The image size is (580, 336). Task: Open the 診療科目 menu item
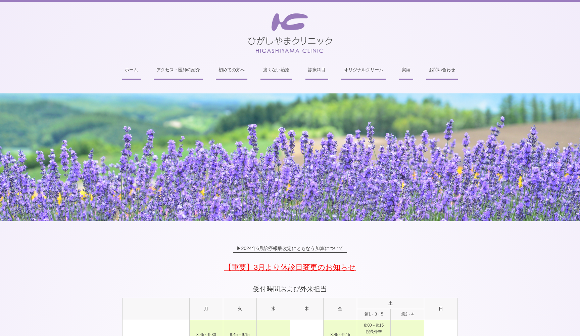point(317,70)
